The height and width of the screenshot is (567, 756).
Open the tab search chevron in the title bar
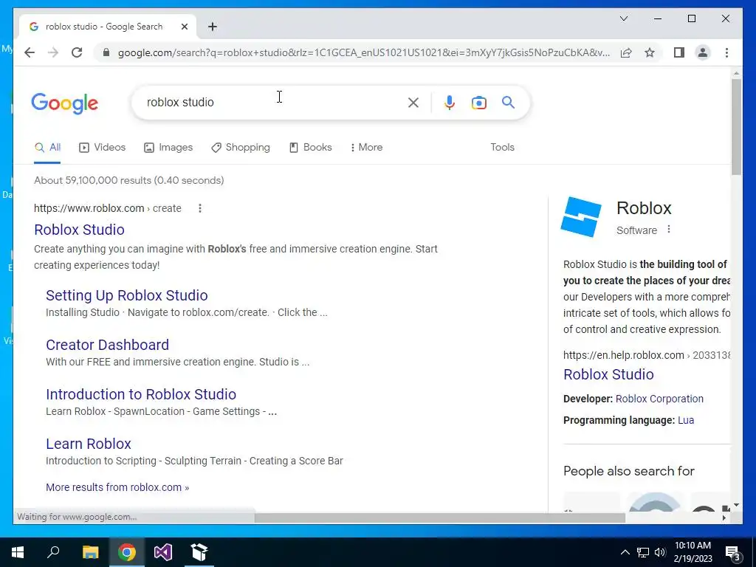click(623, 18)
